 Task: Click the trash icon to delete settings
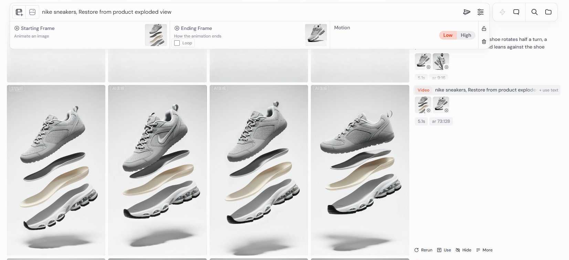coord(484,42)
